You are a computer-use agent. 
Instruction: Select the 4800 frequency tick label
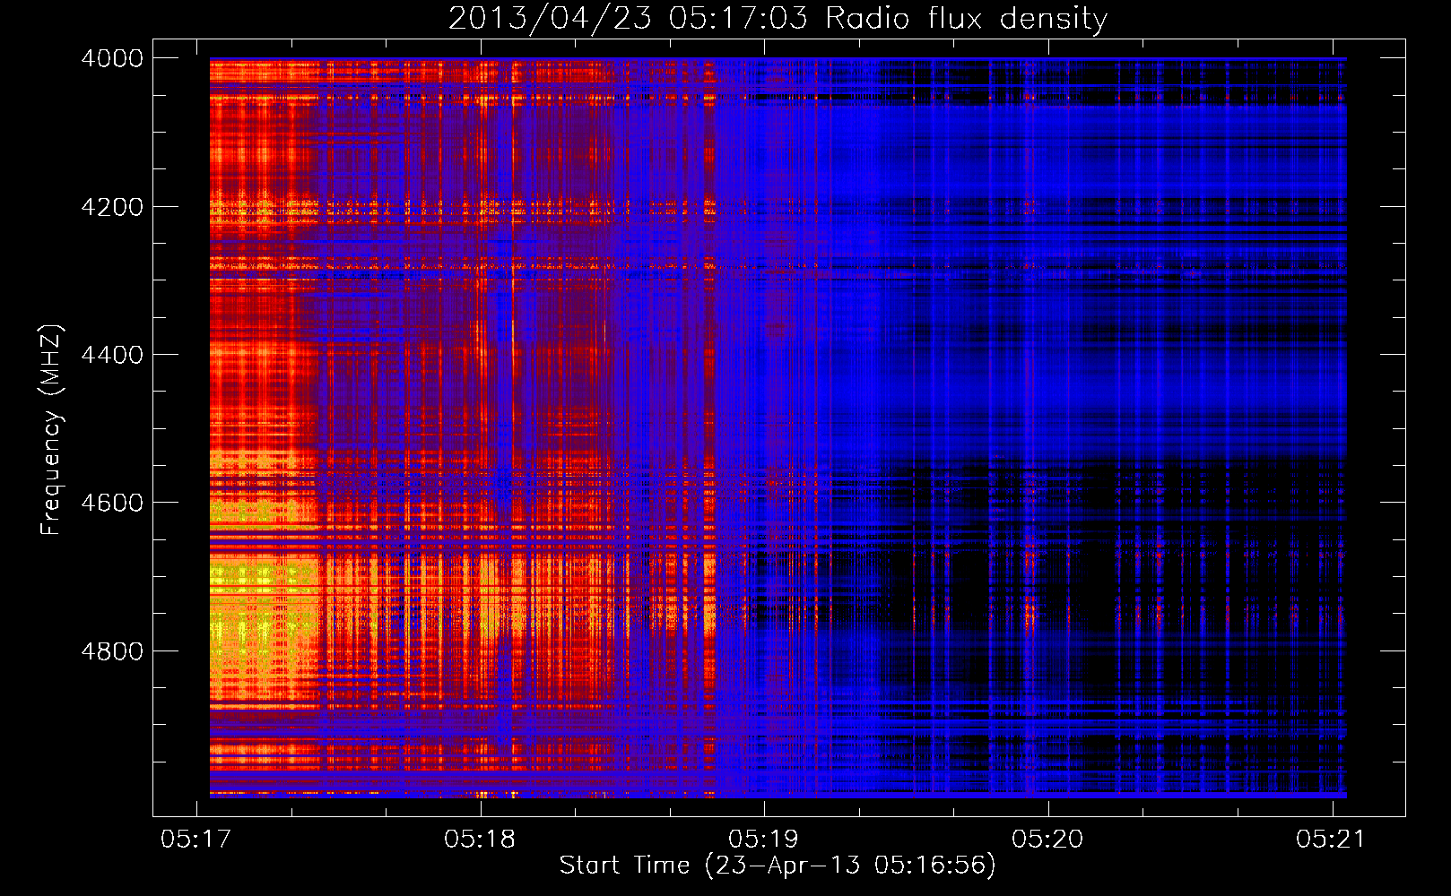[x=112, y=651]
